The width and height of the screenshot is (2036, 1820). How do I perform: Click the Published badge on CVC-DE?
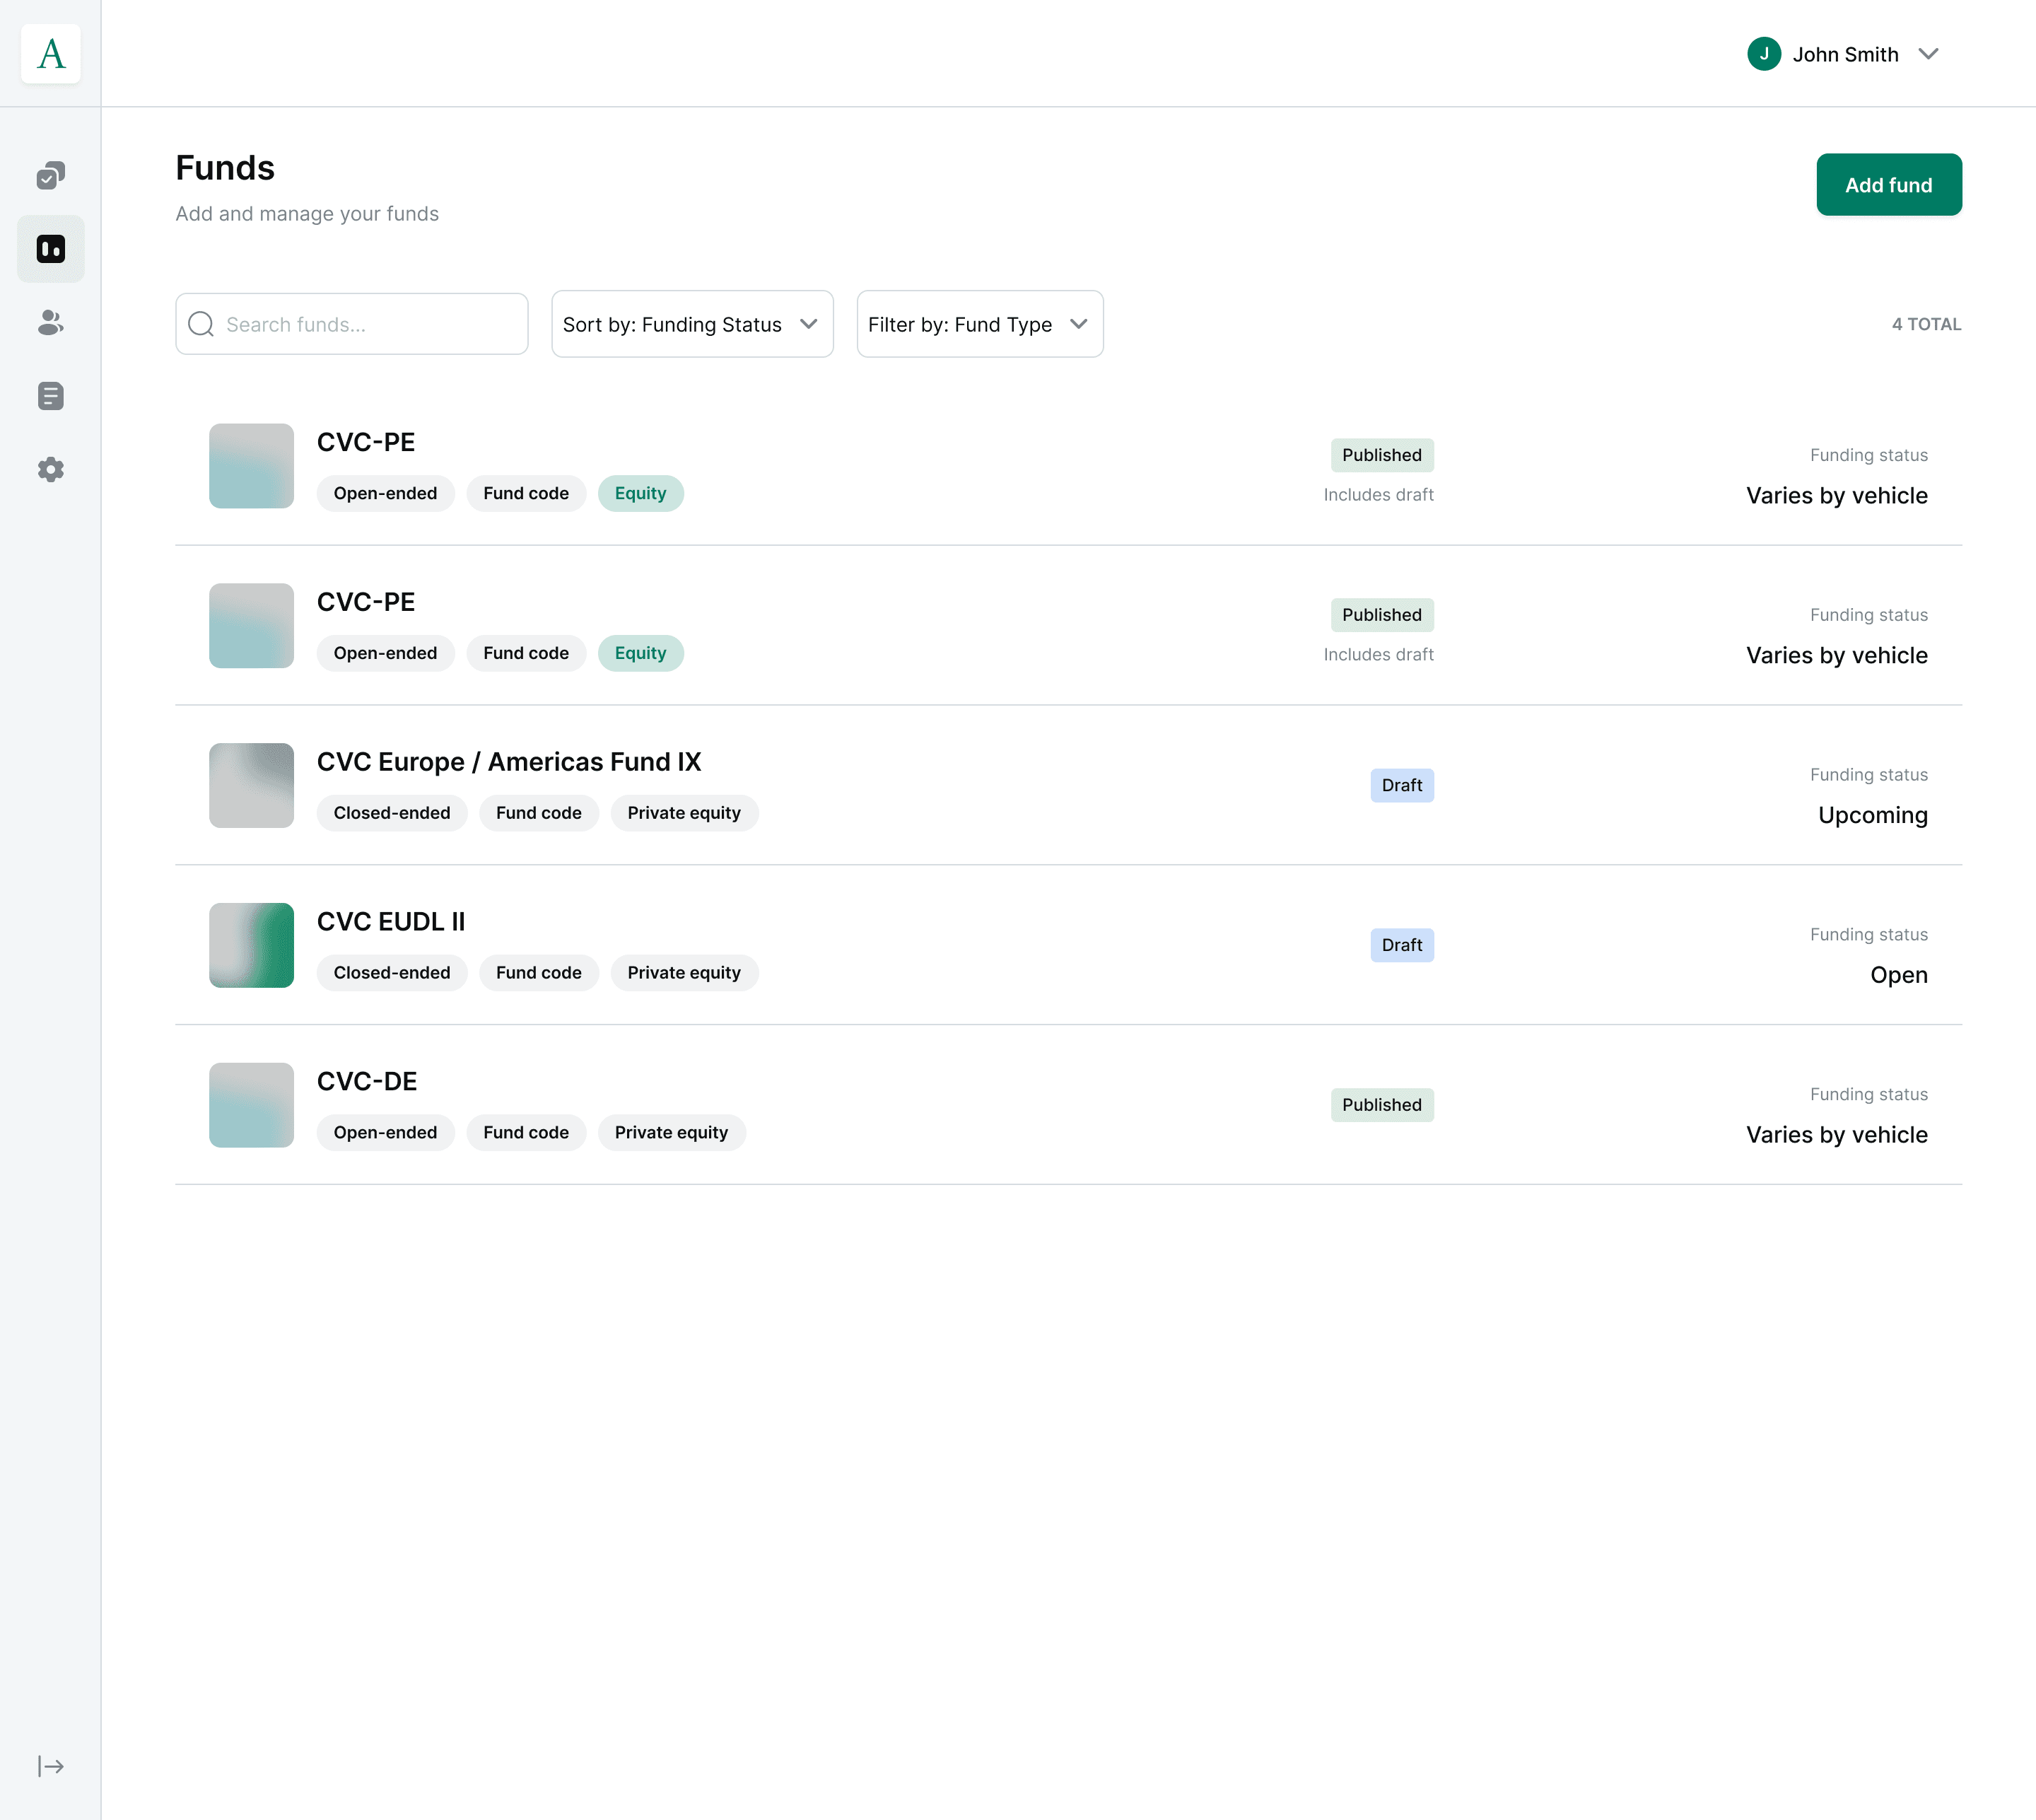click(1382, 1105)
